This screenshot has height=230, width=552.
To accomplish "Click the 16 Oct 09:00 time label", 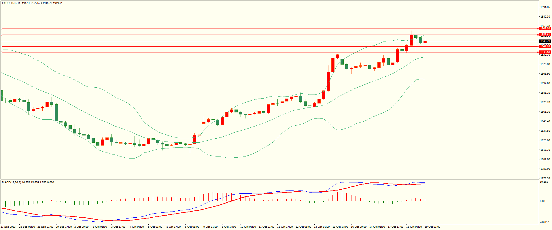I will 359,227.
